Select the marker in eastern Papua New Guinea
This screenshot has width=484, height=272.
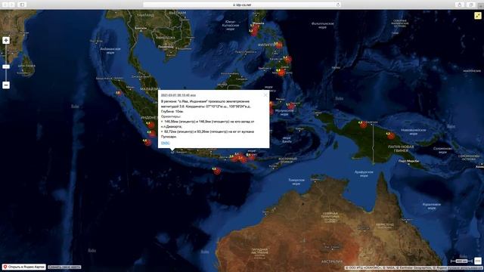[391, 135]
